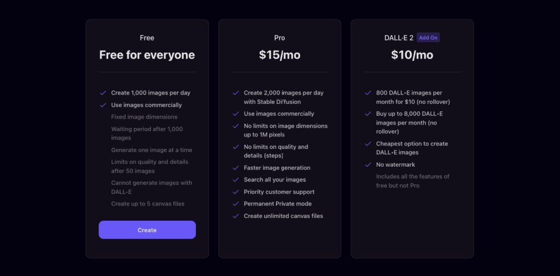Image resolution: width=560 pixels, height=276 pixels.
Task: Click checkmark next to Free plan's Use images commercially
Action: (103, 105)
